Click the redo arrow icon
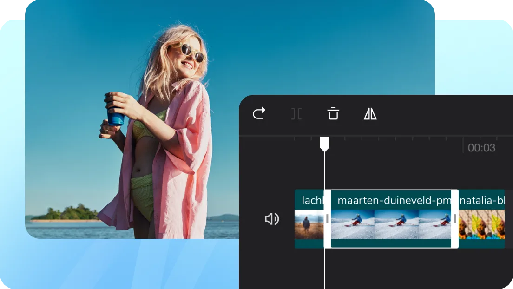 [259, 113]
